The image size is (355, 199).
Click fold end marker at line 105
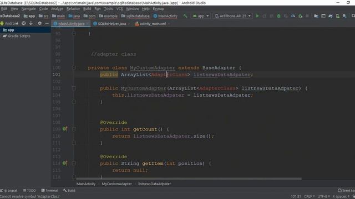pos(74,102)
